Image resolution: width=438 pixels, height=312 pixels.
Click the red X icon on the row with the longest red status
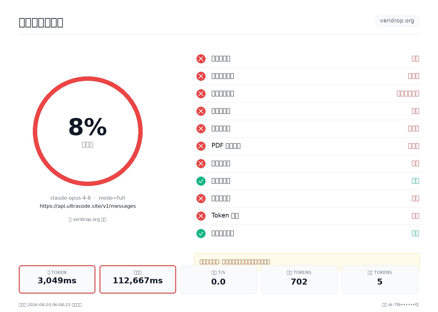(x=201, y=94)
